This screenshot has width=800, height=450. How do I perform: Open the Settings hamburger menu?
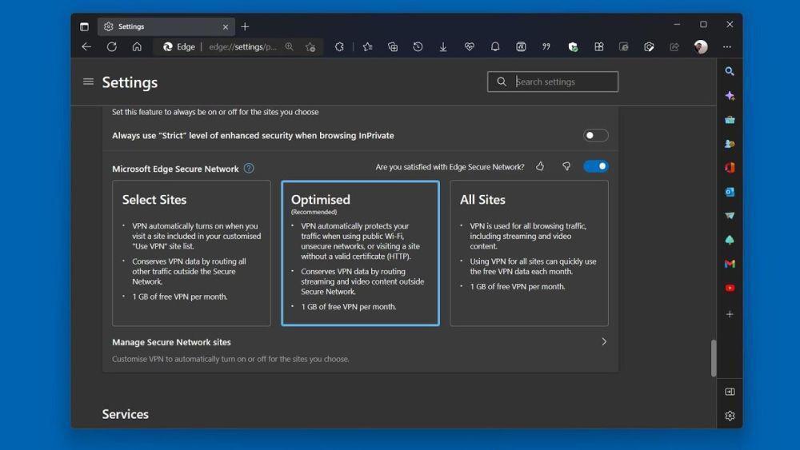pos(88,82)
